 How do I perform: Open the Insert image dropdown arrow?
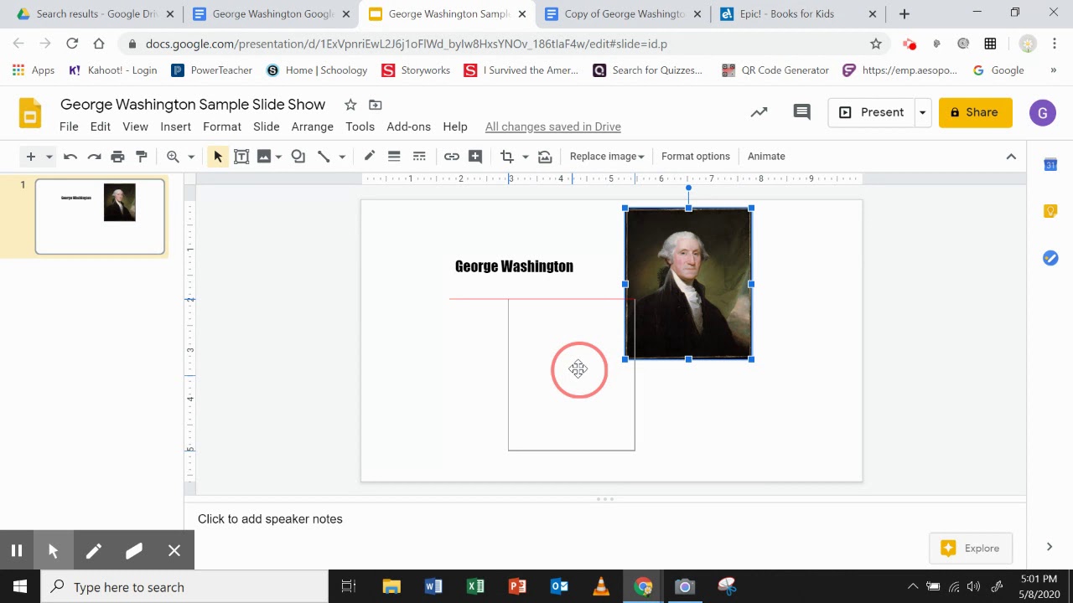(278, 157)
